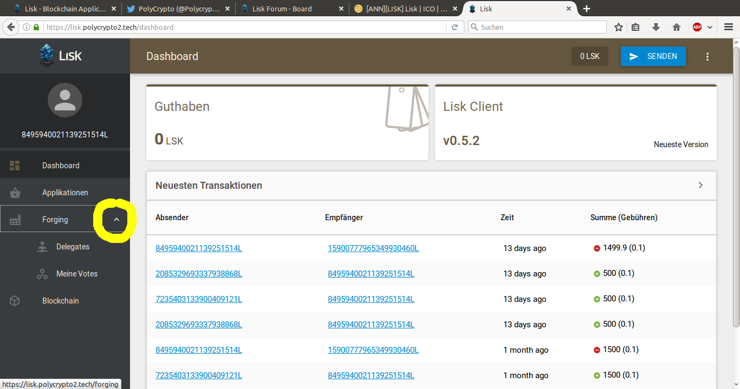Click the 0 LSK balance button
The image size is (740, 389).
coord(590,56)
